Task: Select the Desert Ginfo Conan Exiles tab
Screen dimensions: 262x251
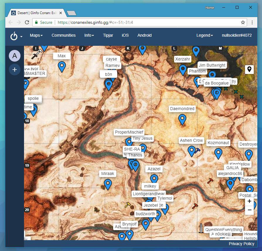Action: pyautogui.click(x=37, y=13)
